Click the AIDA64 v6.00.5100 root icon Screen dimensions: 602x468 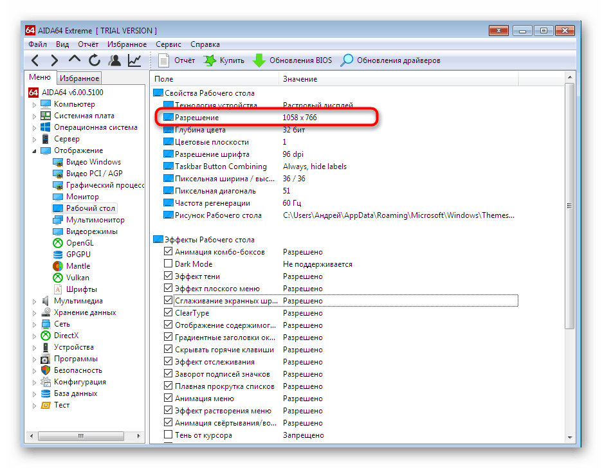[x=33, y=93]
